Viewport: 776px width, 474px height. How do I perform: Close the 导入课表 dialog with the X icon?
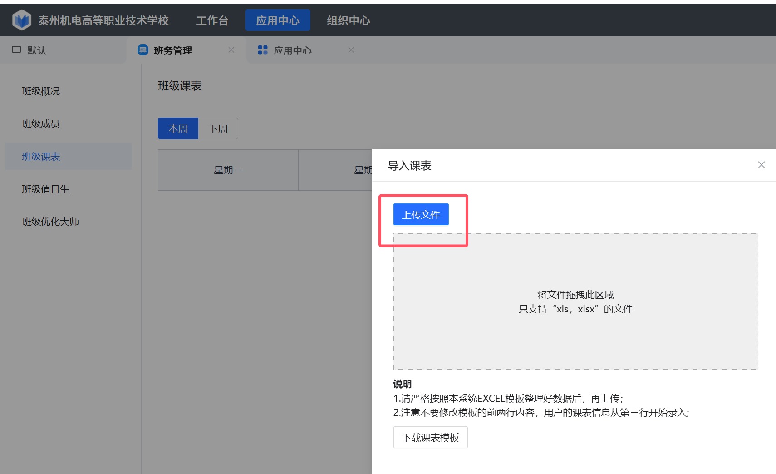tap(761, 165)
